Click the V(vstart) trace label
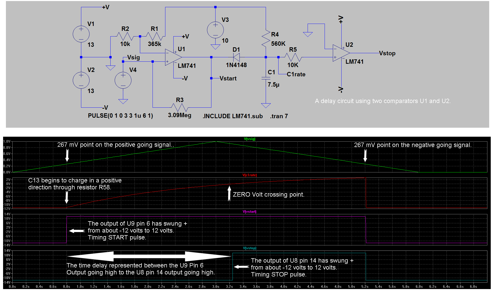 pos(249,211)
